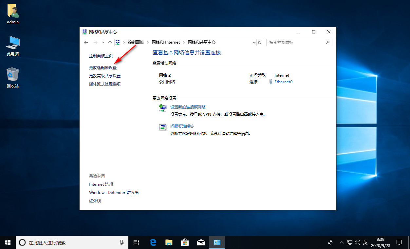The height and width of the screenshot is (249, 410).
Task: Click the up-level navigation arrow
Action: pyautogui.click(x=110, y=42)
